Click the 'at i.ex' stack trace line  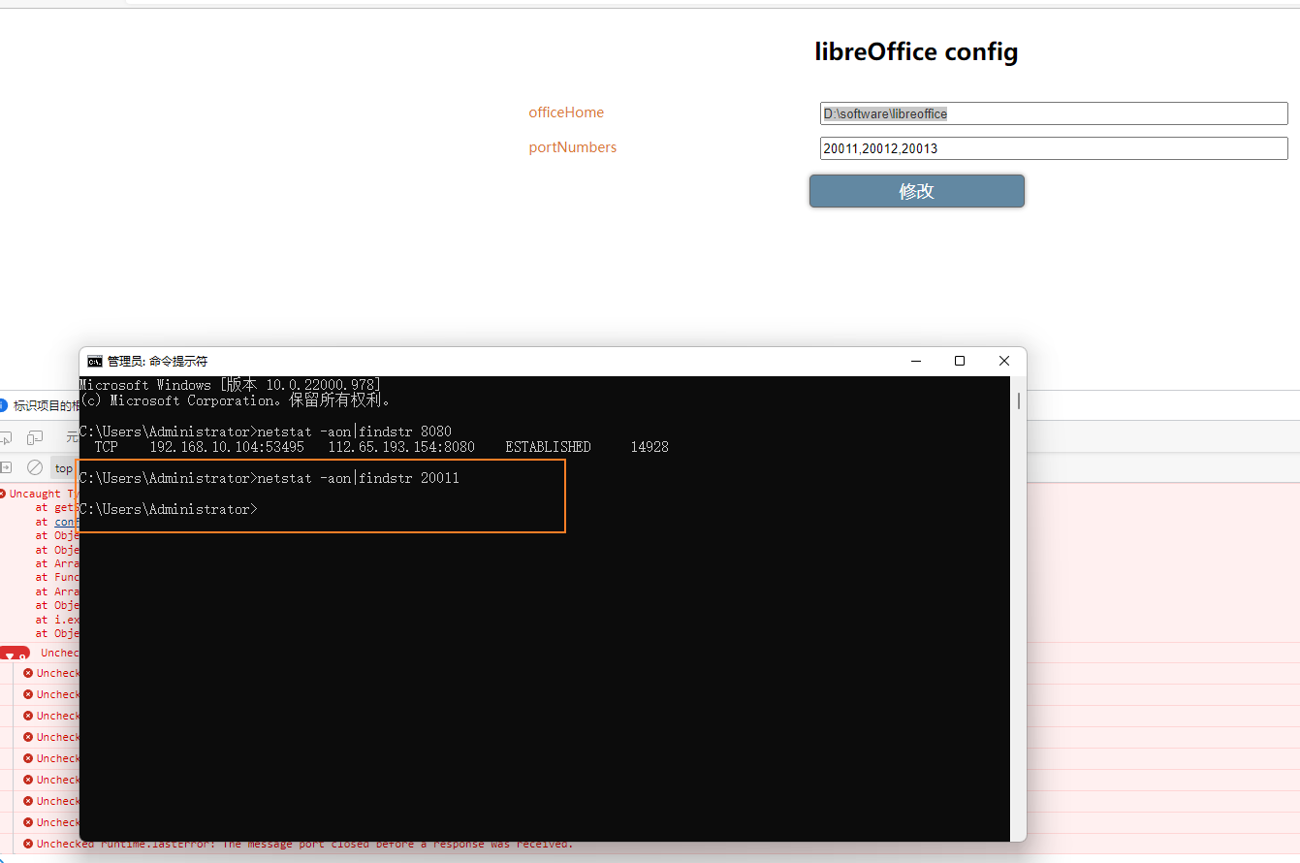tap(57, 620)
